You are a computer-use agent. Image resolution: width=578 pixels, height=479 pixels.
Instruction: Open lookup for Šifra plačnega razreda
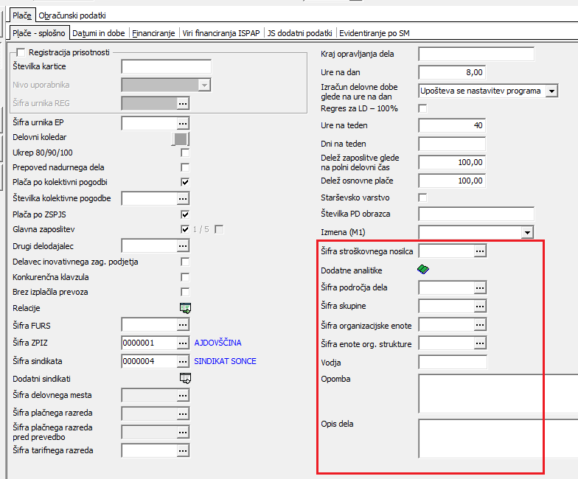point(183,413)
